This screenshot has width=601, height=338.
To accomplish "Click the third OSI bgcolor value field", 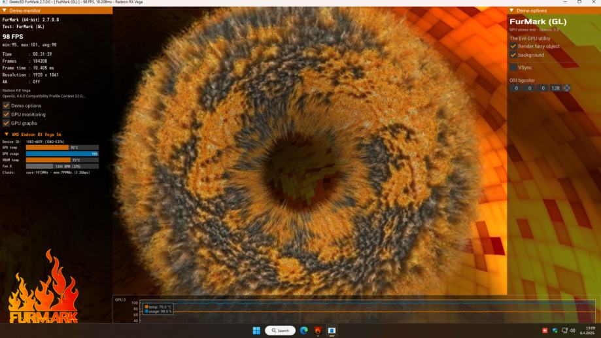I will click(x=543, y=88).
